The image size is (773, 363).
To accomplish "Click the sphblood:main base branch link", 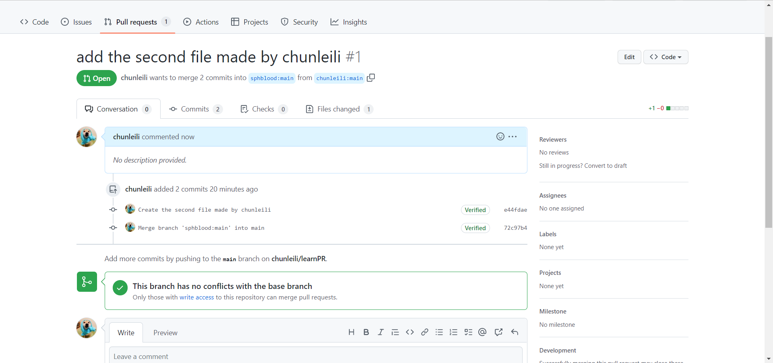I will (272, 78).
